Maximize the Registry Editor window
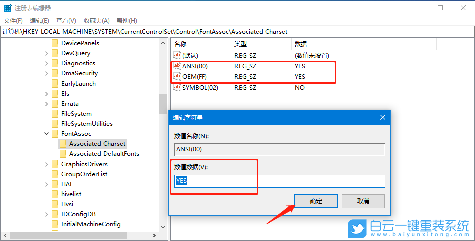475x241 pixels. tap(440, 8)
